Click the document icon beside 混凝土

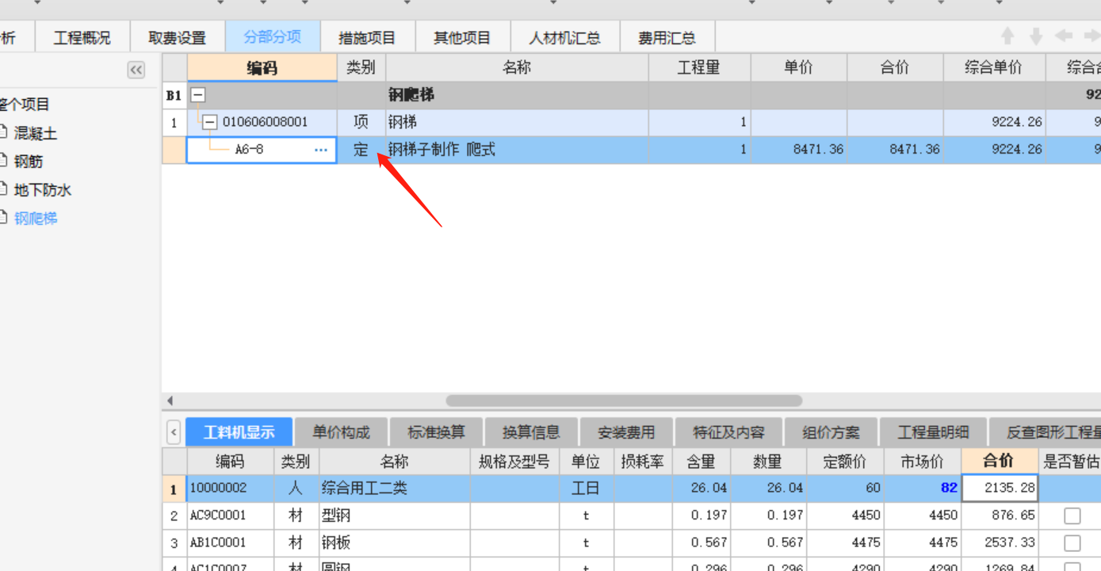click(4, 132)
